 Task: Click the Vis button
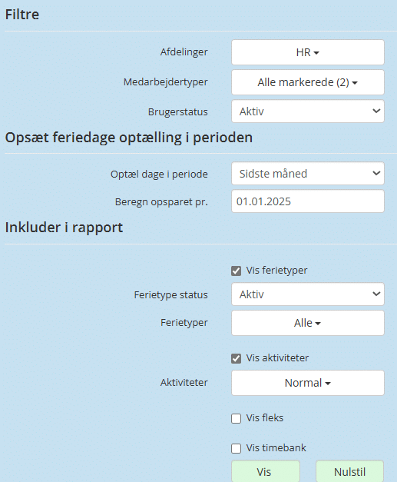click(266, 471)
